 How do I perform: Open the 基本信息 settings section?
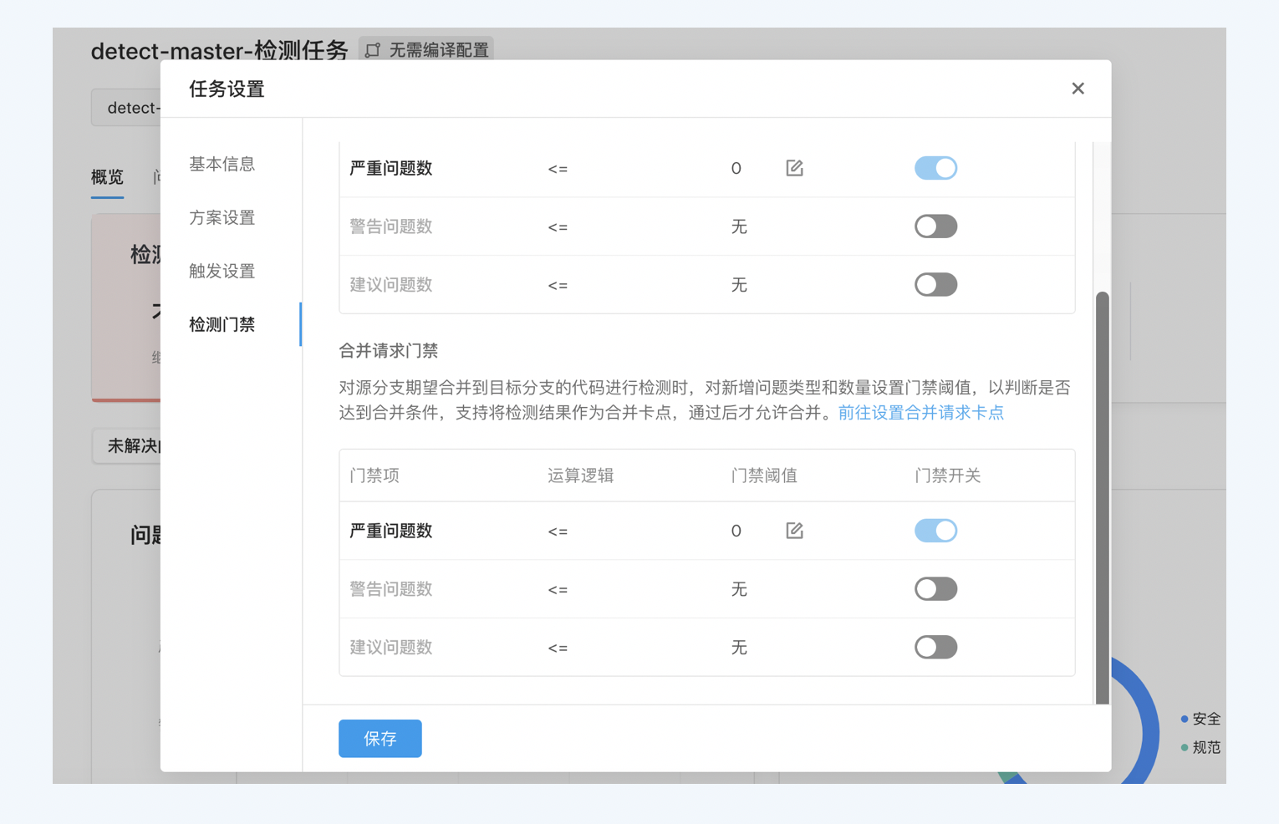222,164
